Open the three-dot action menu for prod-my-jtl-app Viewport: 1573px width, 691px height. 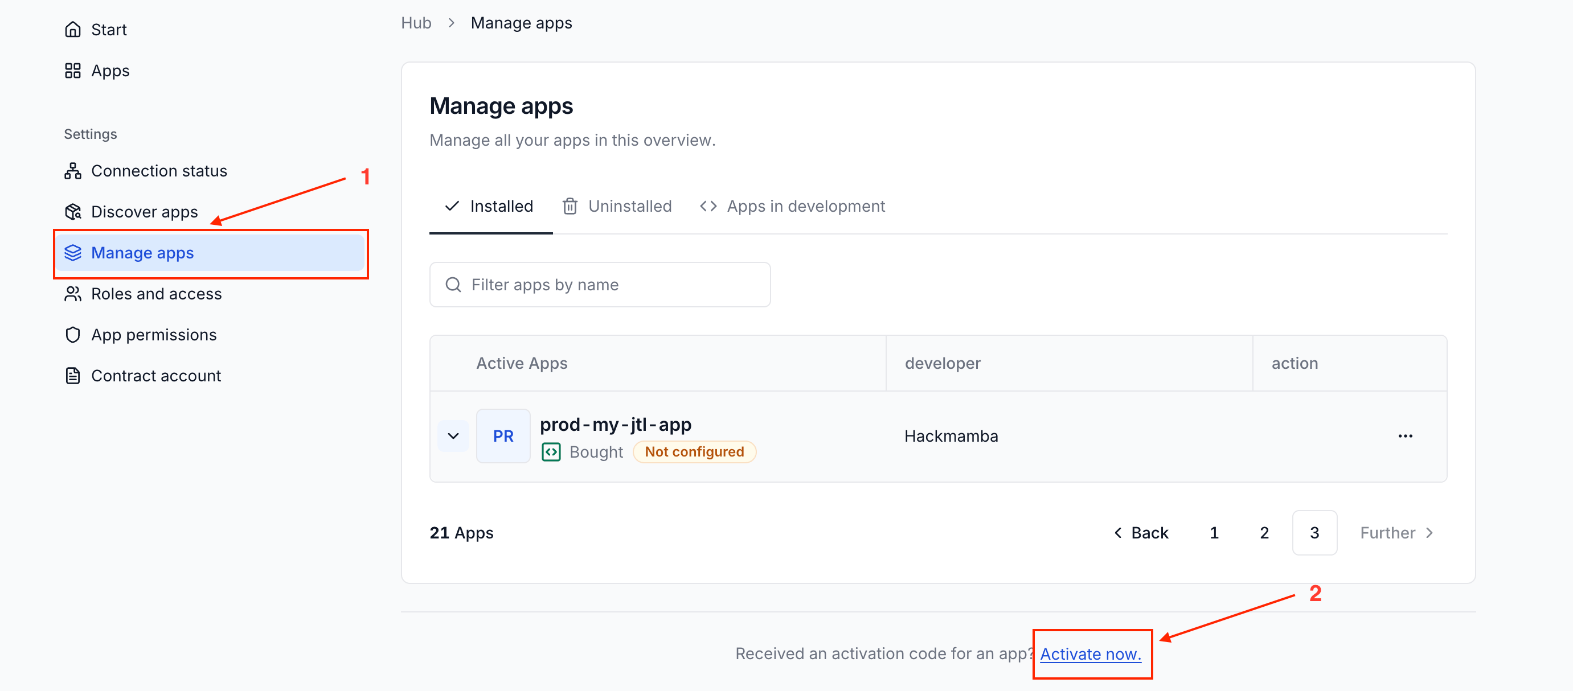pyautogui.click(x=1405, y=436)
